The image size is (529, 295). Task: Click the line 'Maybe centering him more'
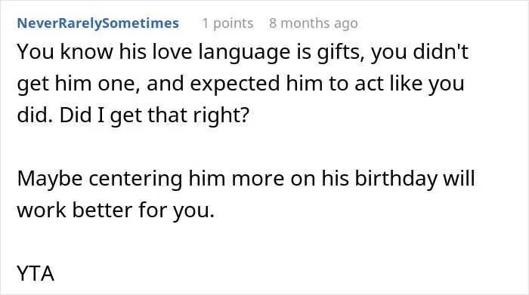246,179
